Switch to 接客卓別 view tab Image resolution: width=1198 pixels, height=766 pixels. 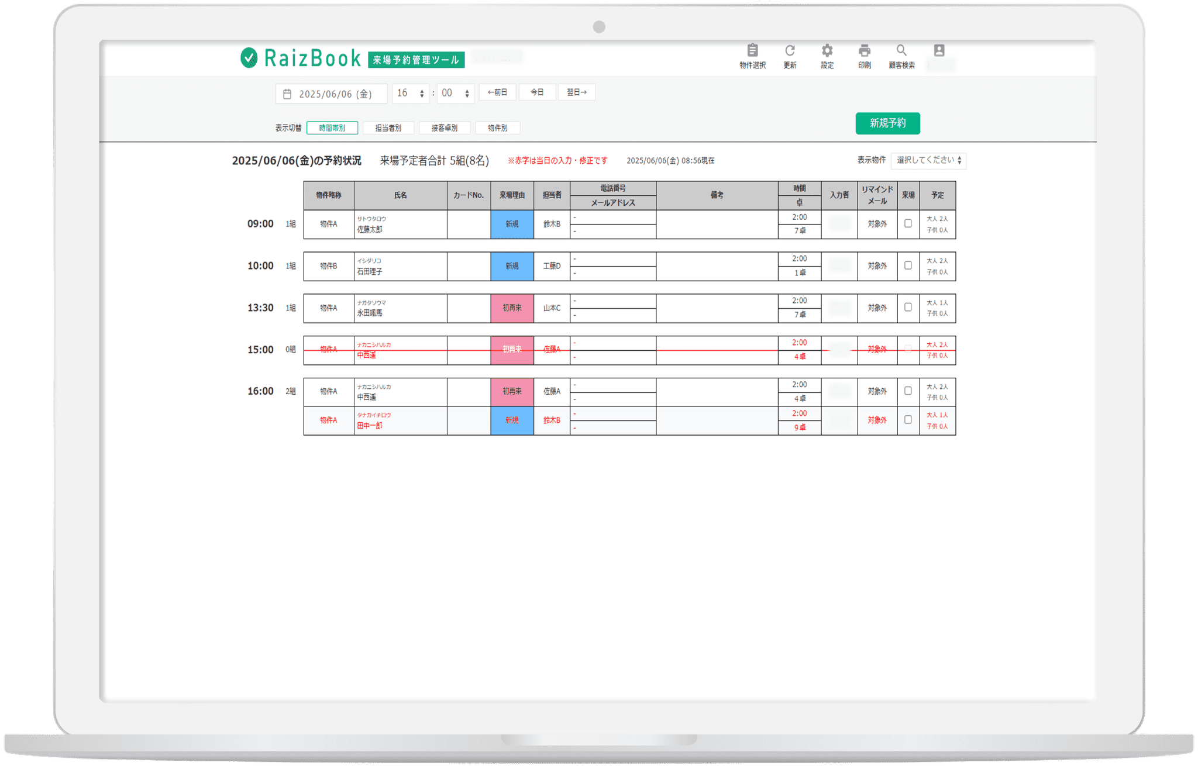(445, 128)
